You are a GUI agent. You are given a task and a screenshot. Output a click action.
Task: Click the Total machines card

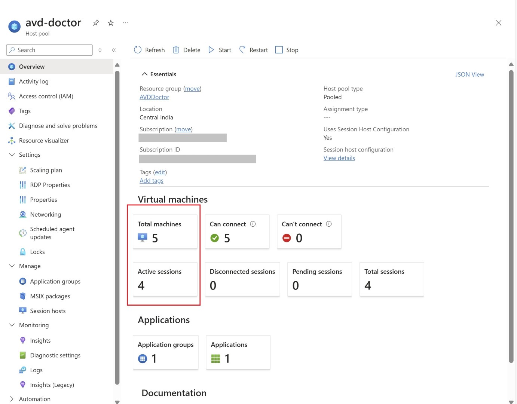[x=165, y=232]
